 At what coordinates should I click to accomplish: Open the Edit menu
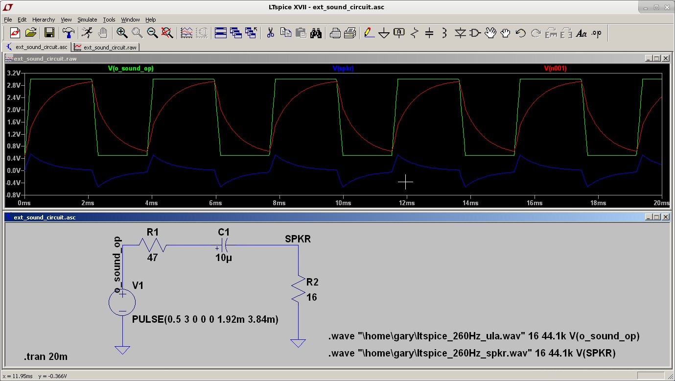click(x=22, y=20)
